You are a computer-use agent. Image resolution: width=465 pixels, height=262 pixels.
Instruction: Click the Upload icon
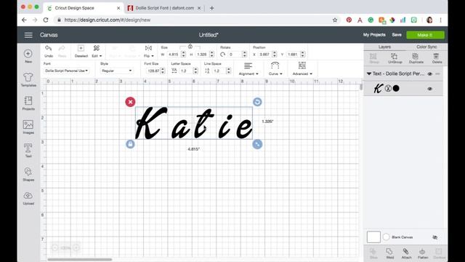[28, 196]
